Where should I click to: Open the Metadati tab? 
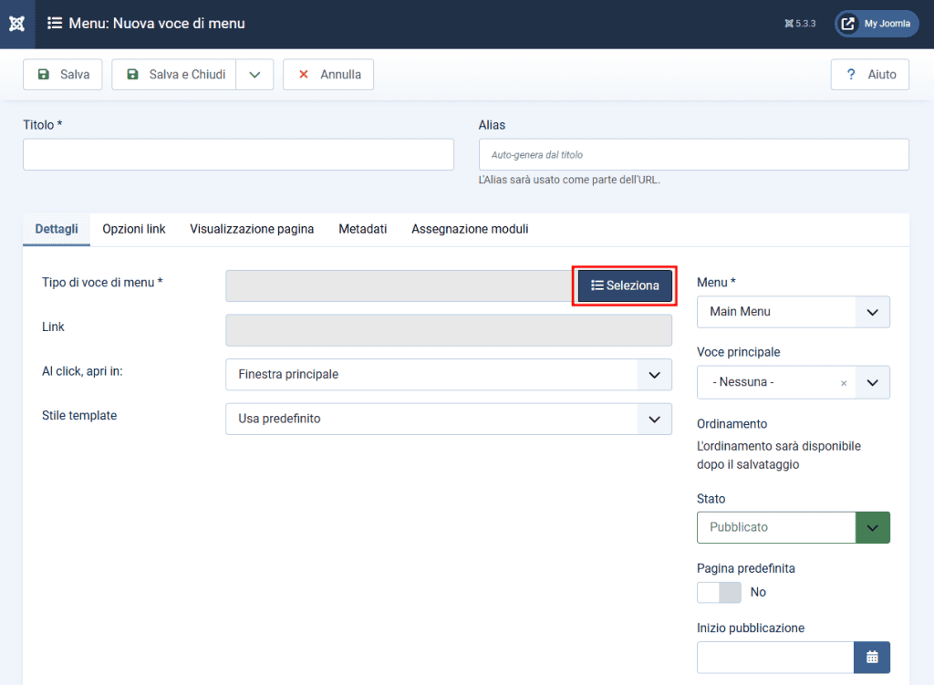362,229
